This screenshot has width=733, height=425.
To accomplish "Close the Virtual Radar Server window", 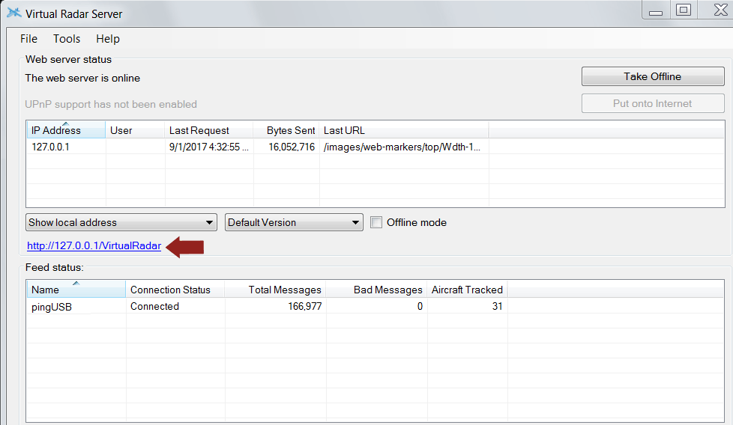I will [720, 10].
